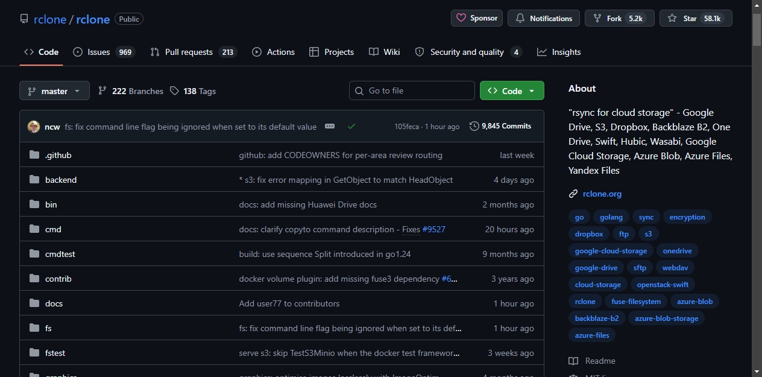Go to the Actions tab
This screenshot has height=377, width=762.
(274, 52)
